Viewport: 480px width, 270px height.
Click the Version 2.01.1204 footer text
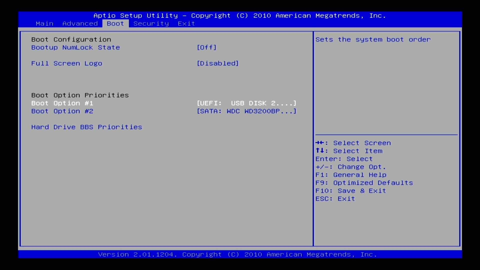[x=237, y=254]
